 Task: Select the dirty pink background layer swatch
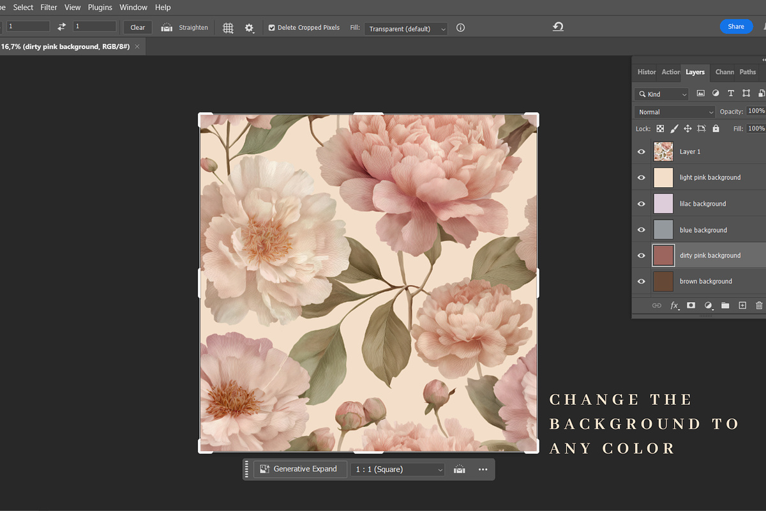click(663, 256)
